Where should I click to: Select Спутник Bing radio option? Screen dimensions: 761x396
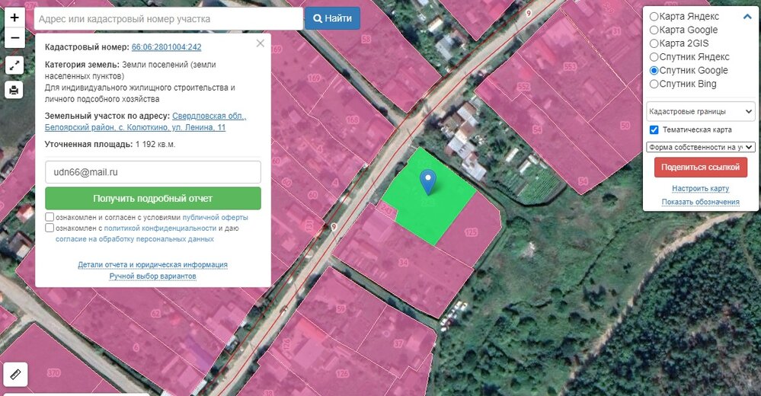(x=654, y=84)
